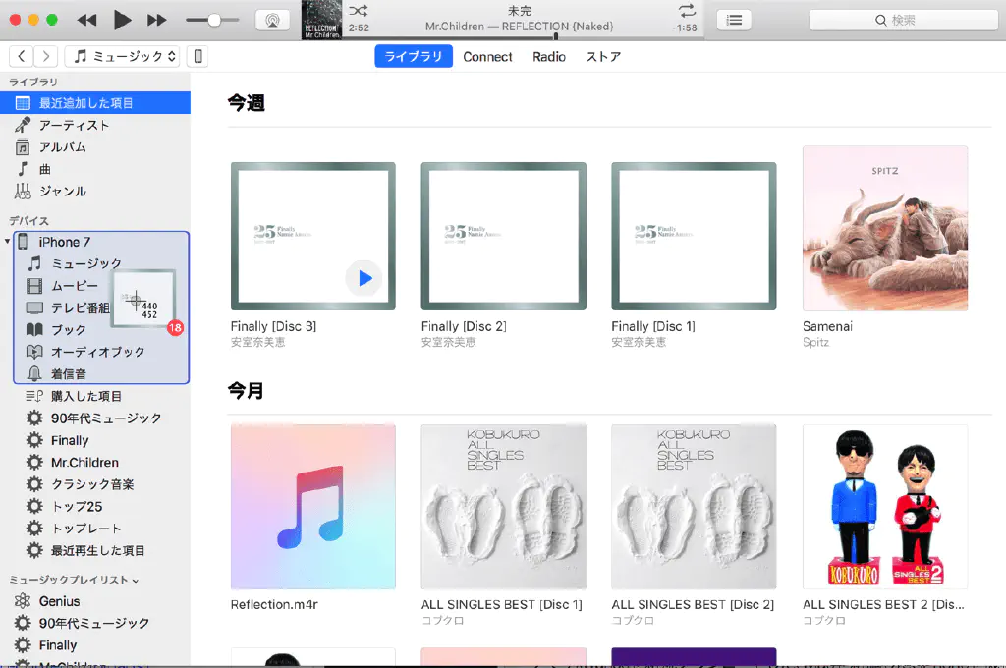Open the Finally [Disc 1] album cover

coord(694,236)
